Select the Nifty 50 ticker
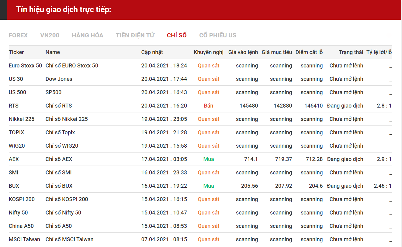Viewport: 402px width, 247px height. coord(18,213)
